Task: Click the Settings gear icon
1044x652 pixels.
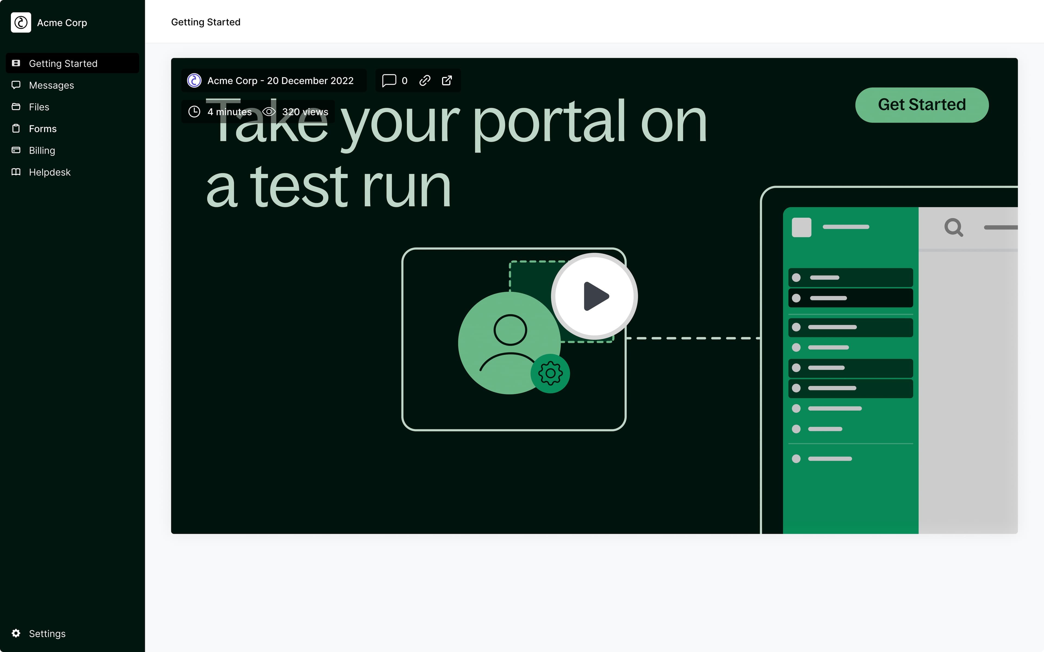Action: (16, 633)
